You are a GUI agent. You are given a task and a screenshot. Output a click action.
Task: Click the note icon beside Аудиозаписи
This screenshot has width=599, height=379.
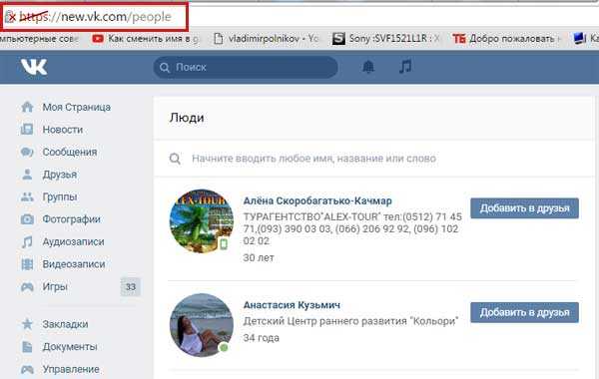click(27, 241)
